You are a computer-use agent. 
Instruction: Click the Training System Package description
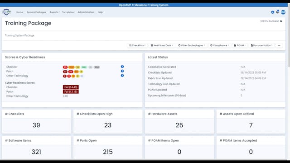(19, 35)
